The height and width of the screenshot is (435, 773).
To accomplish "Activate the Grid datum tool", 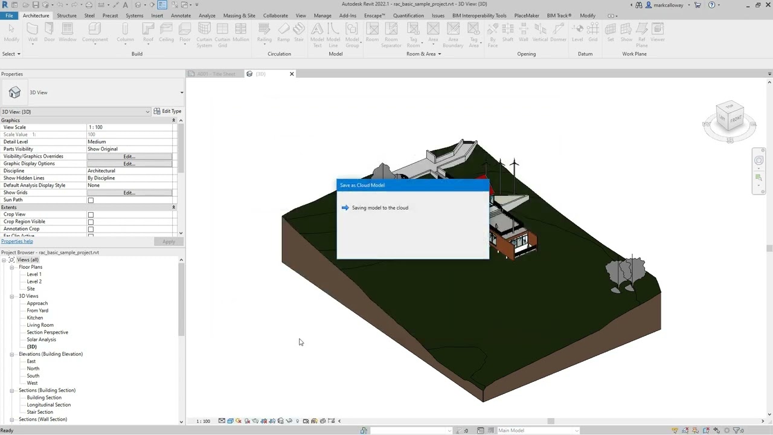I will point(593,33).
